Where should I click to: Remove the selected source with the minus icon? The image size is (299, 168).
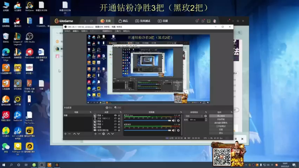[x=99, y=134]
